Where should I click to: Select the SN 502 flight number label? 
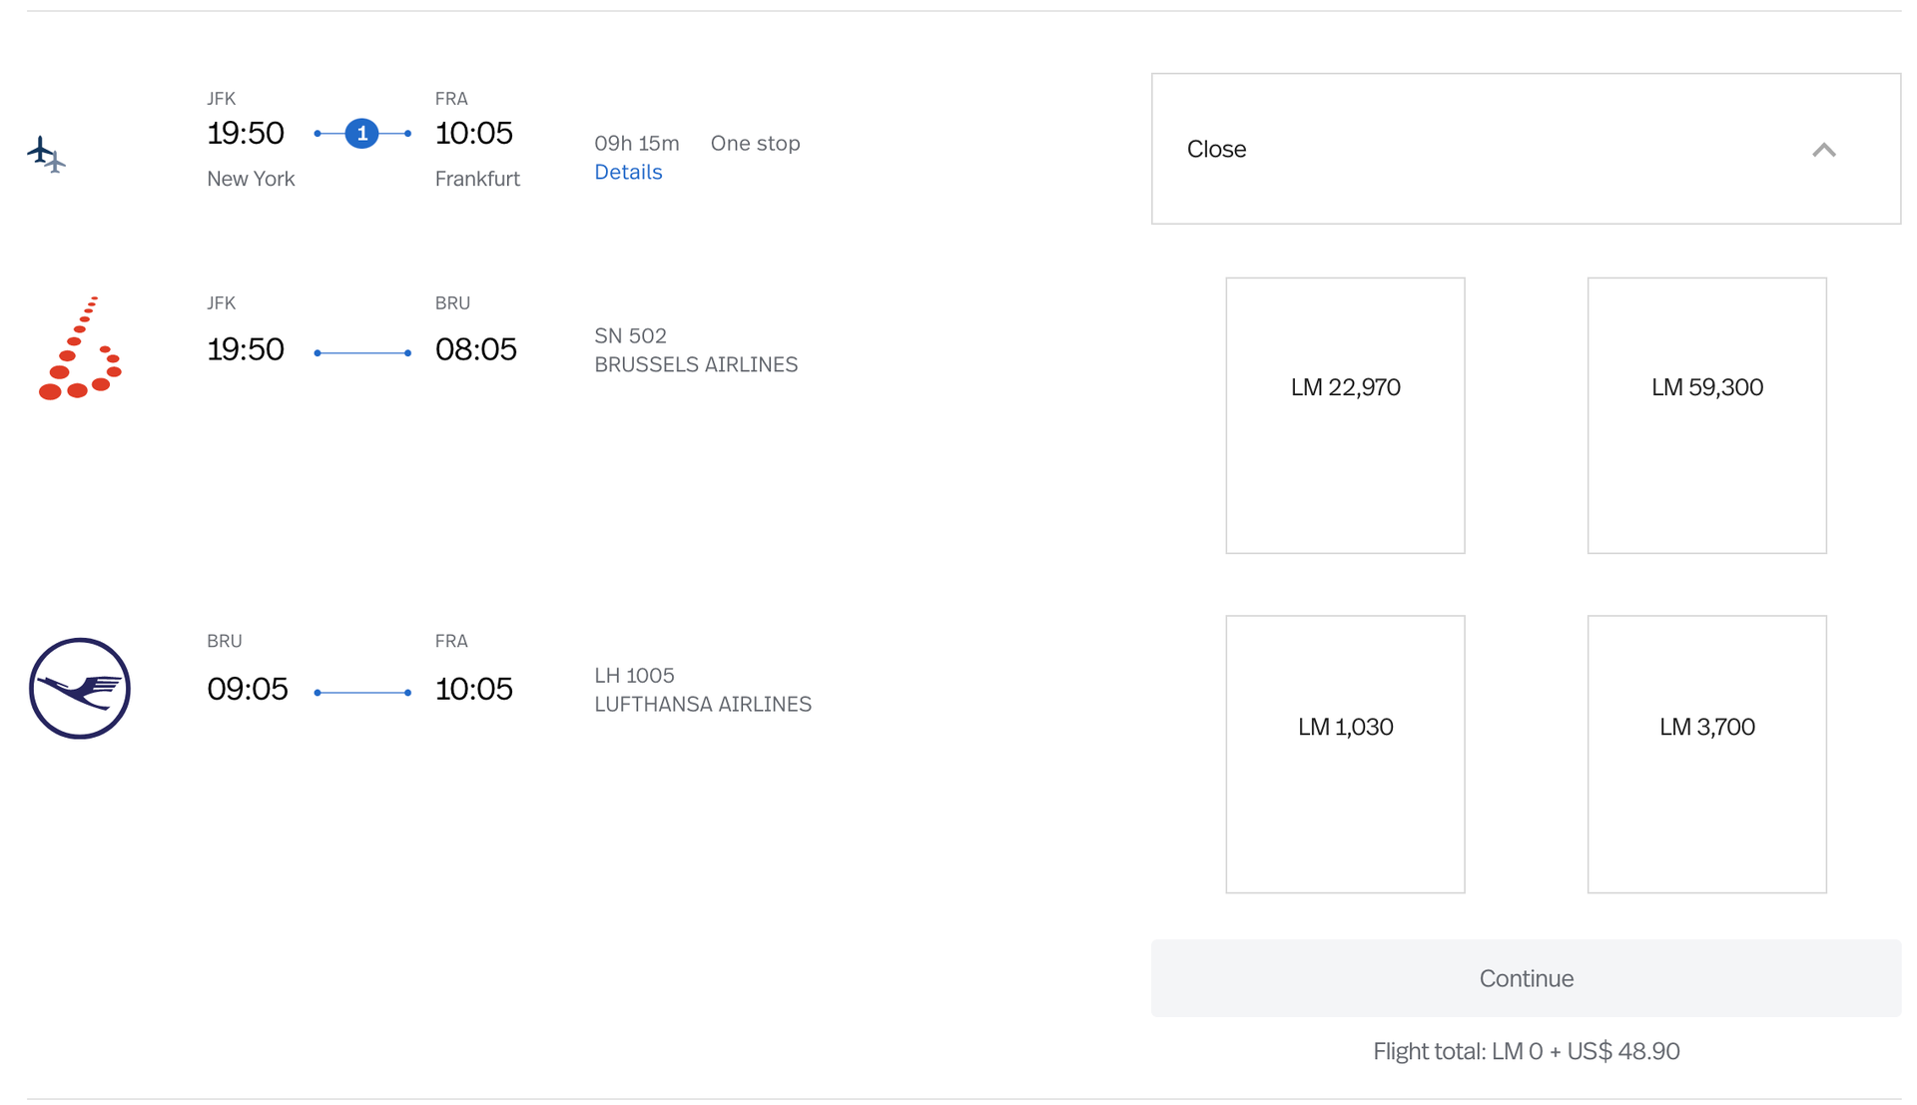(630, 335)
